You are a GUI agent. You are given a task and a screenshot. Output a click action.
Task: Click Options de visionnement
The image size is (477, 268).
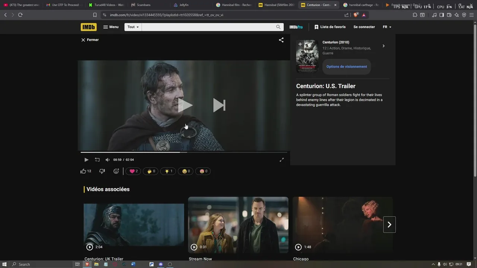[347, 67]
